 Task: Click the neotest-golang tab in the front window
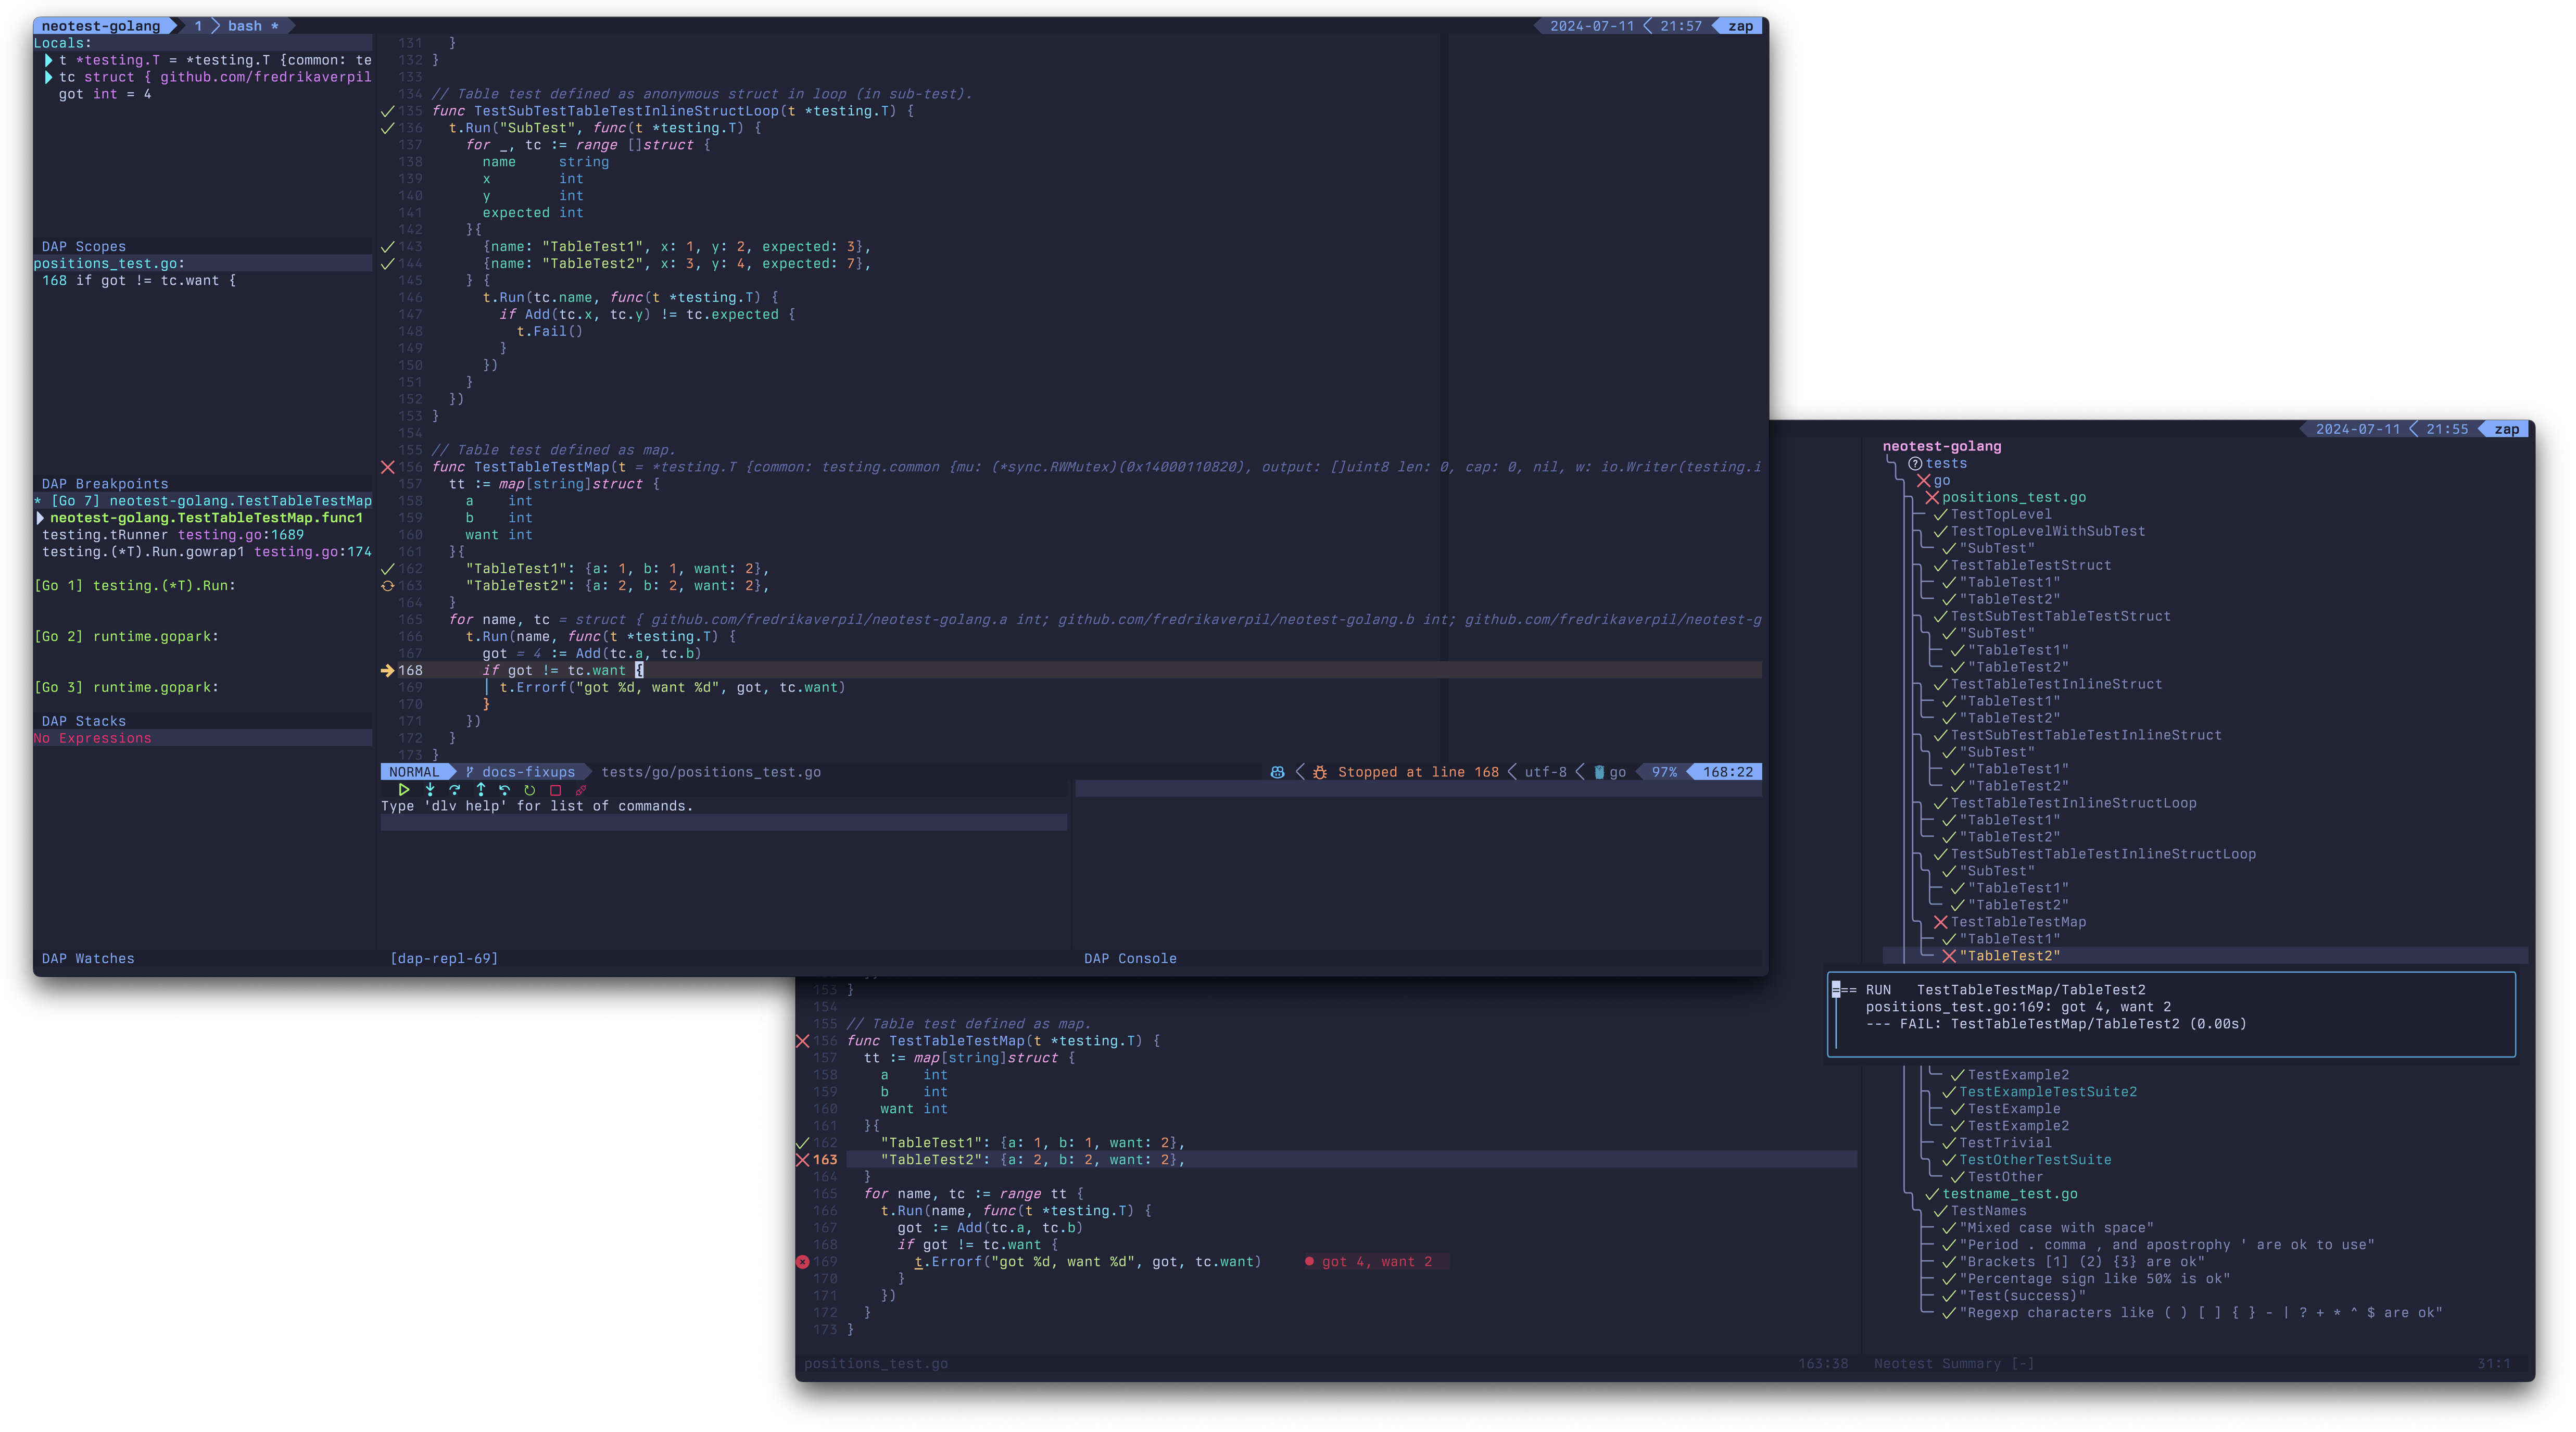pos(101,26)
